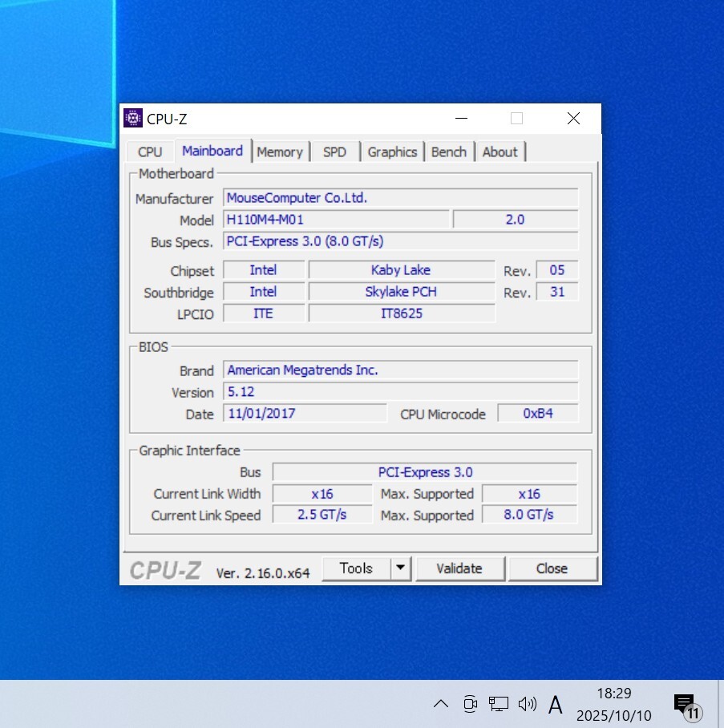This screenshot has width=724, height=728.
Task: Click the Tools button
Action: [356, 568]
